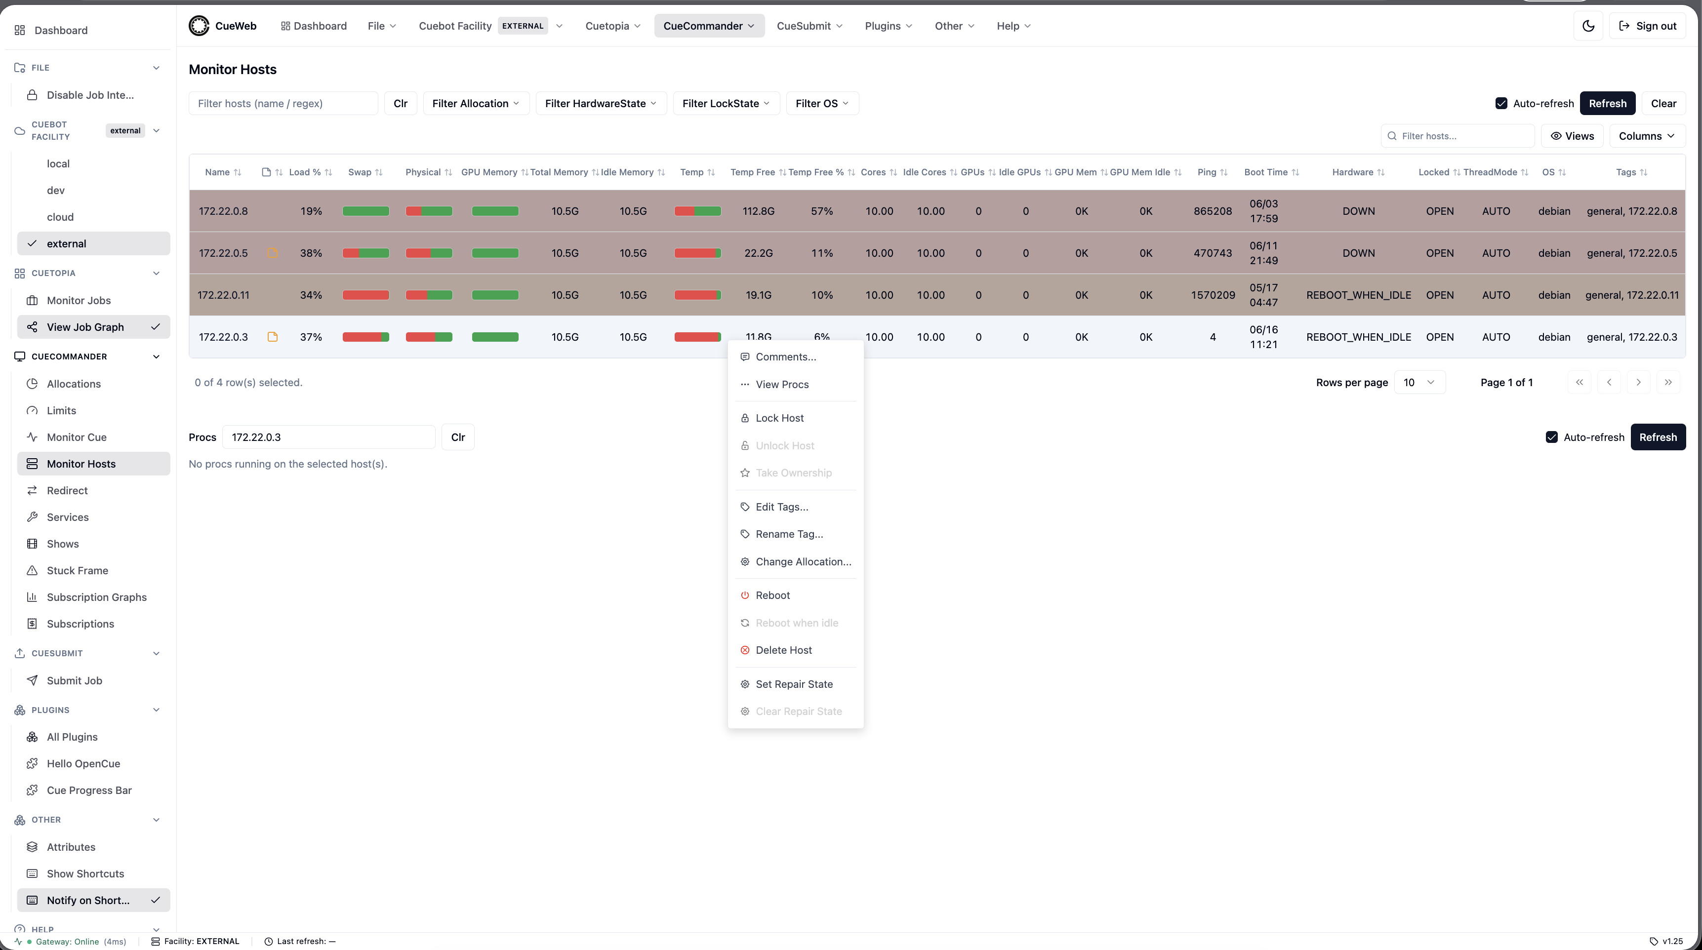This screenshot has height=950, width=1702.
Task: Open the Views button above the table
Action: click(x=1572, y=136)
